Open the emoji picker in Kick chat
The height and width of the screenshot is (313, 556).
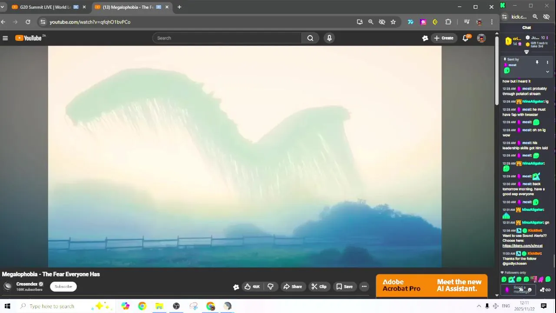click(530, 290)
